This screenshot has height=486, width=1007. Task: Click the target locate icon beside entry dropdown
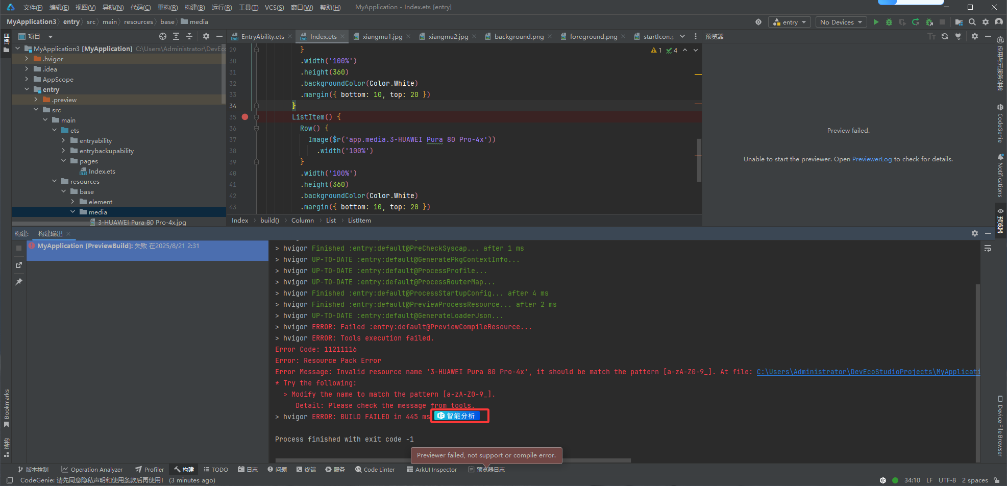(x=758, y=22)
